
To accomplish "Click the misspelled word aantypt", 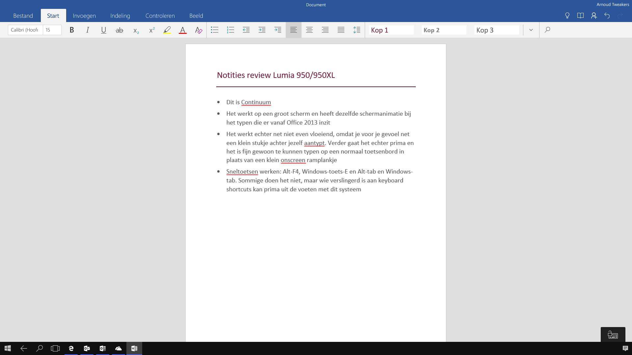I will (x=314, y=143).
